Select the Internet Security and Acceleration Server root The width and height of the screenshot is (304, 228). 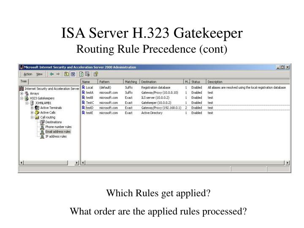[52, 89]
